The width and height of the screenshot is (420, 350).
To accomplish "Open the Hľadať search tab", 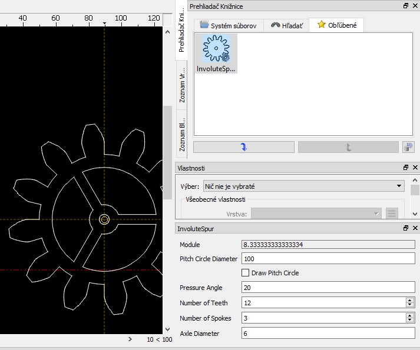I will click(287, 25).
